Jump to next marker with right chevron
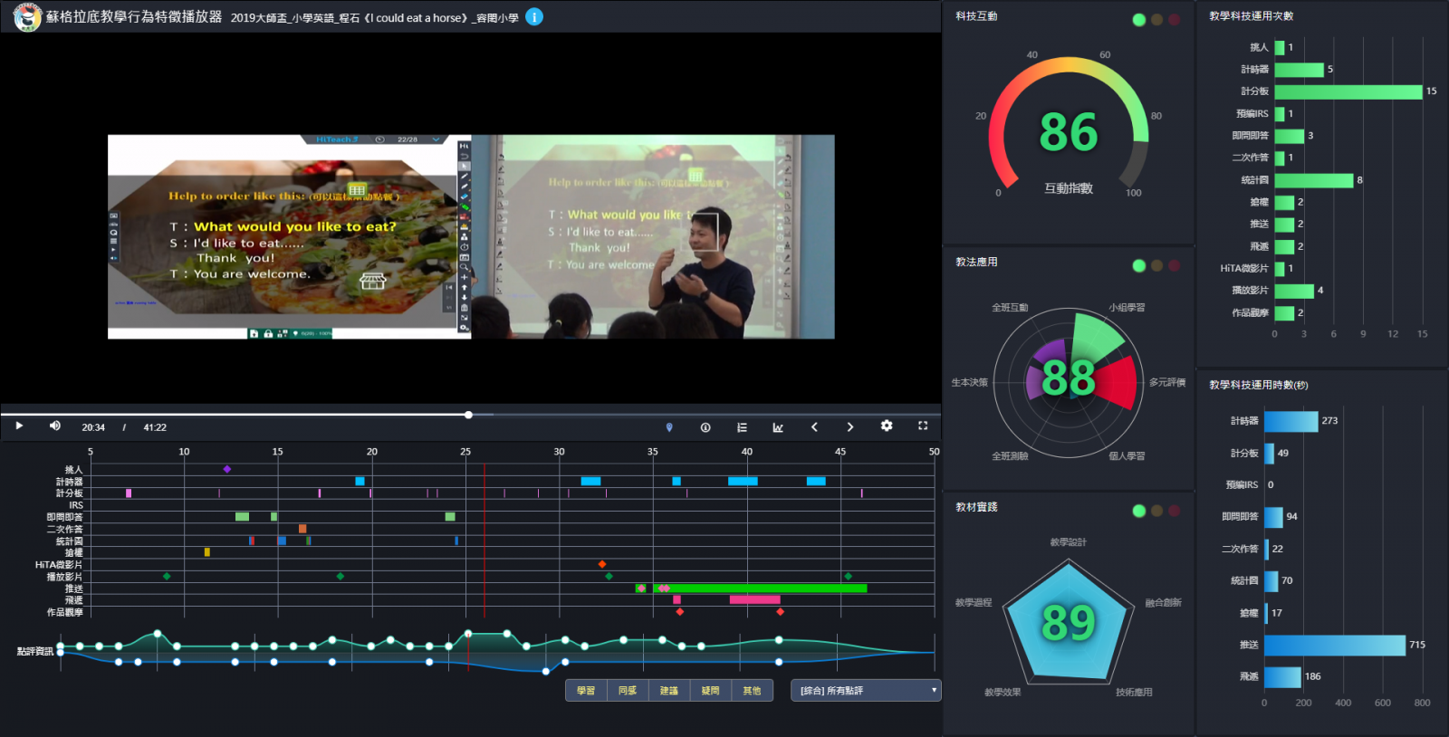 pos(849,427)
